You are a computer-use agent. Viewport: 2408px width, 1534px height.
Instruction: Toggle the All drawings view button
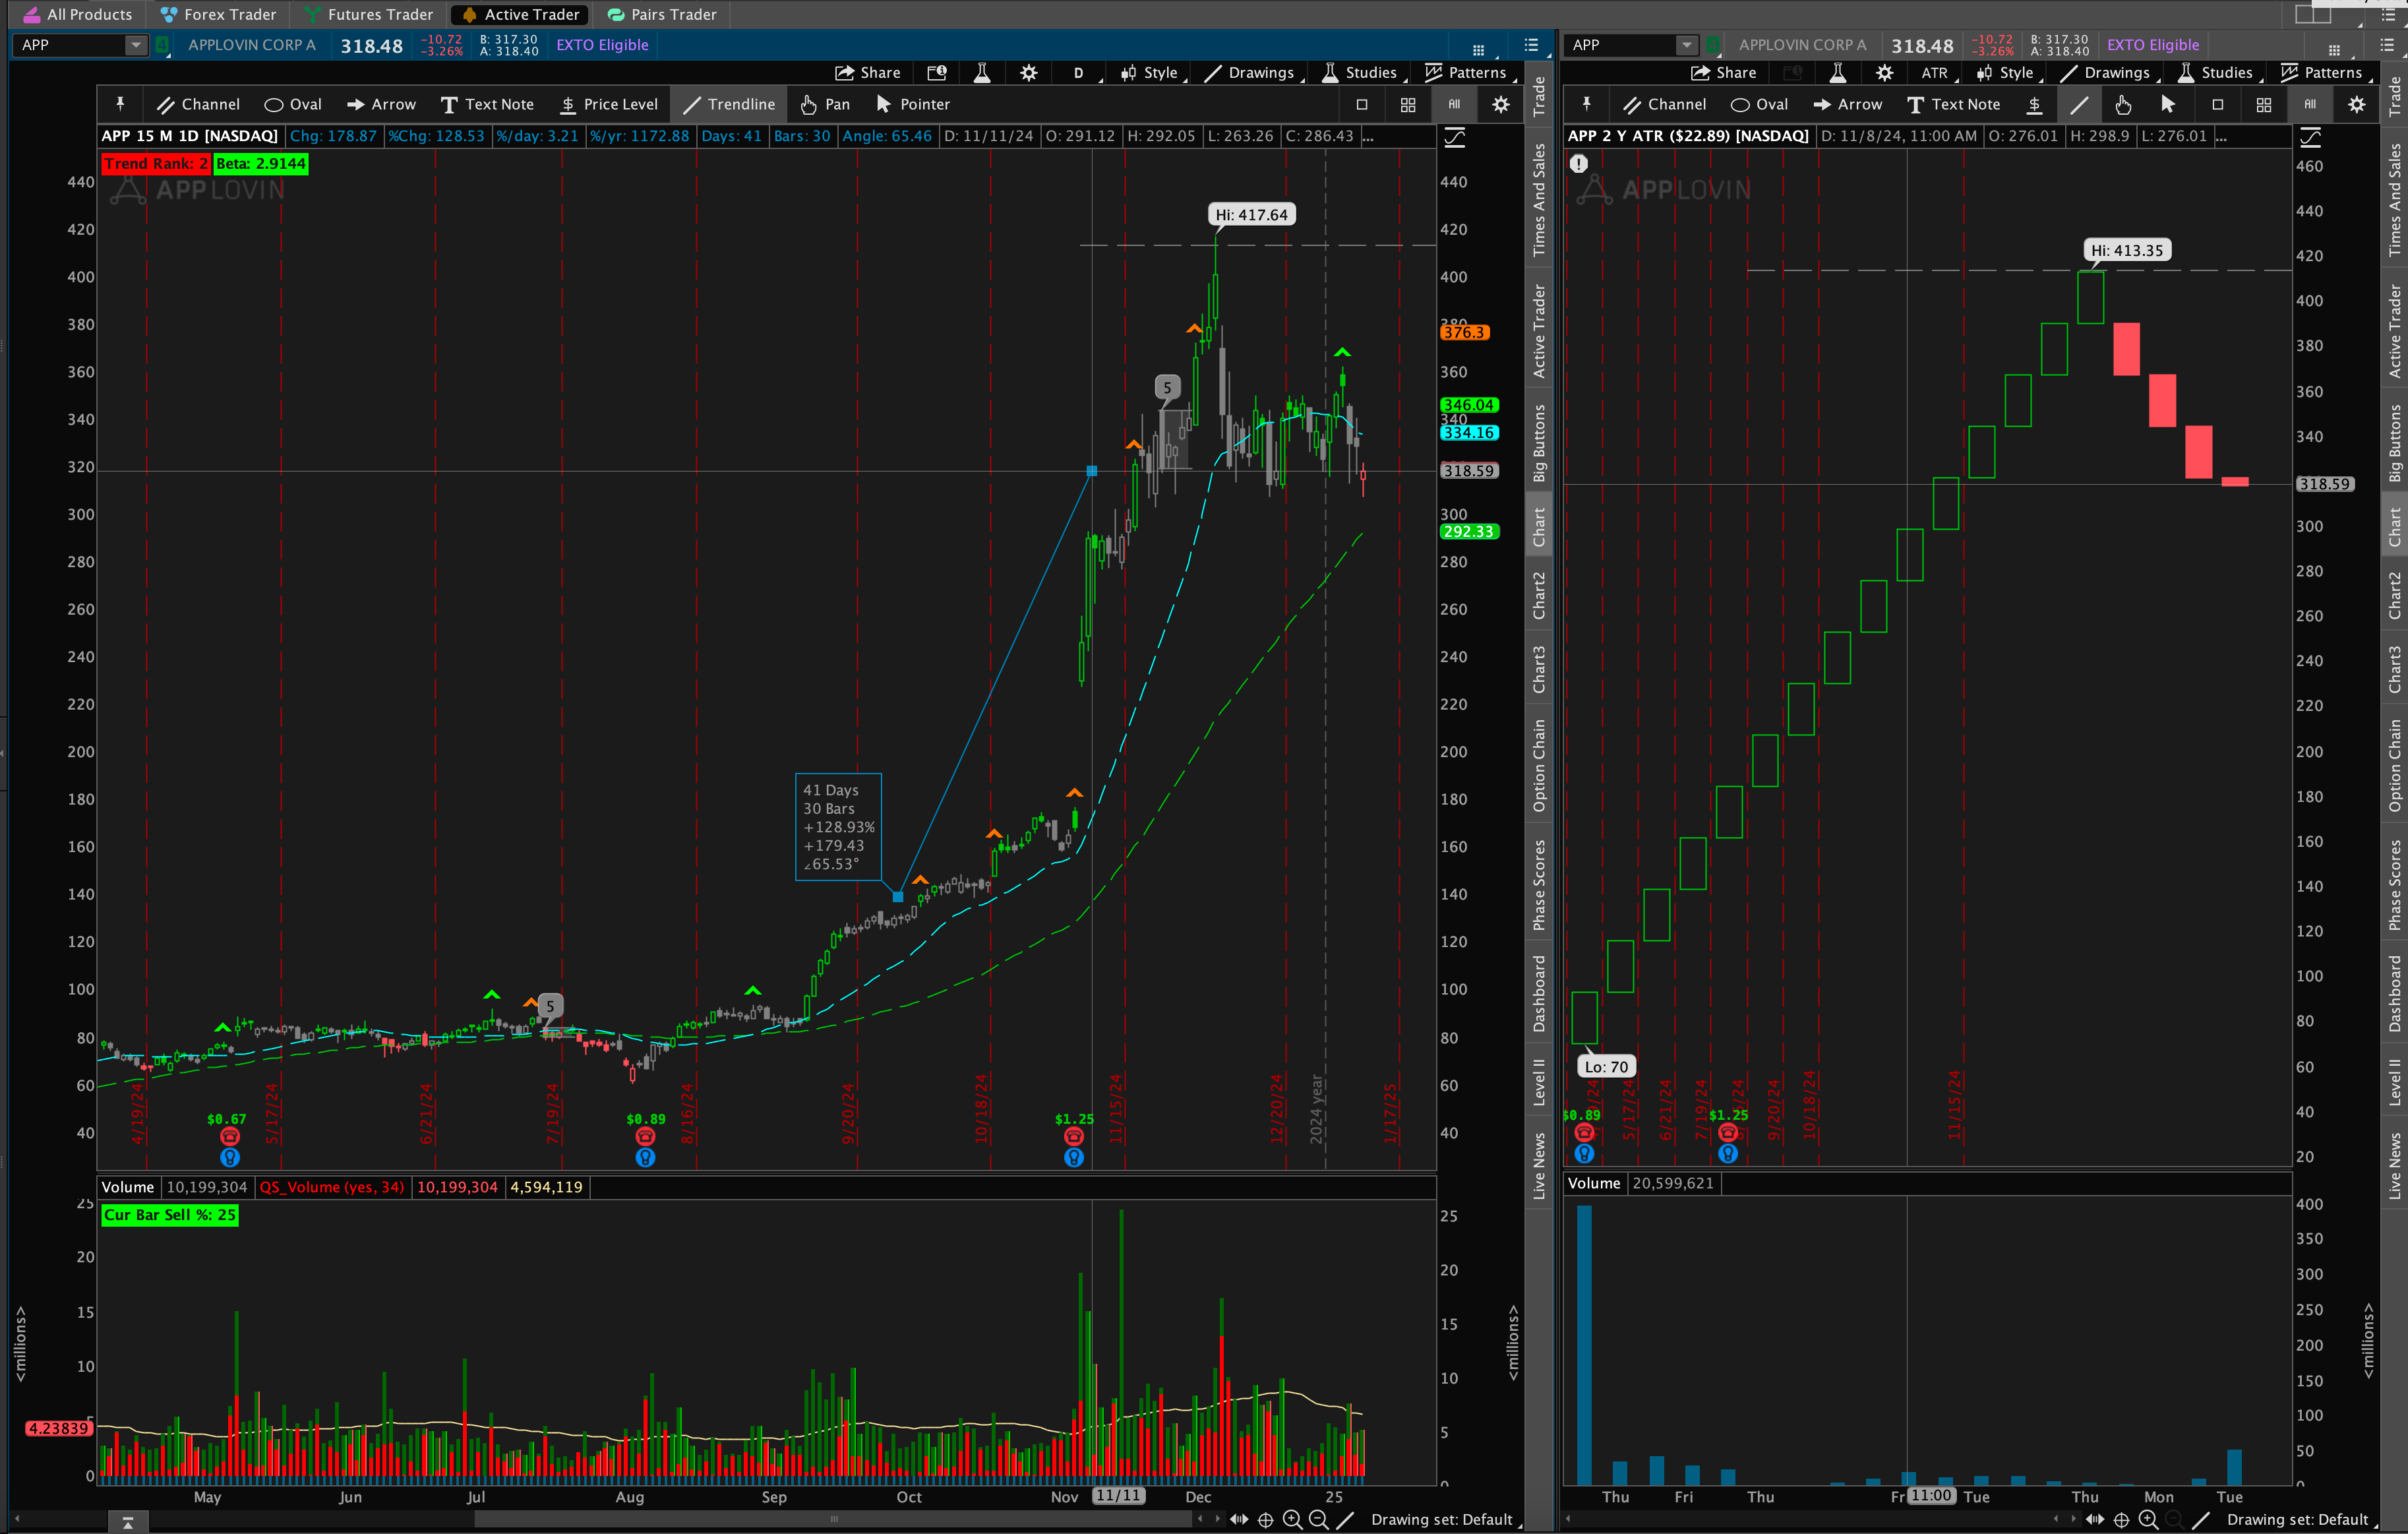click(1454, 104)
